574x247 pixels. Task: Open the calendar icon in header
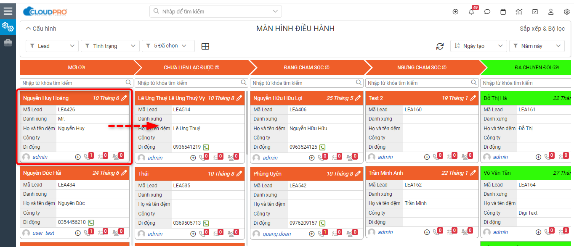[x=503, y=12]
